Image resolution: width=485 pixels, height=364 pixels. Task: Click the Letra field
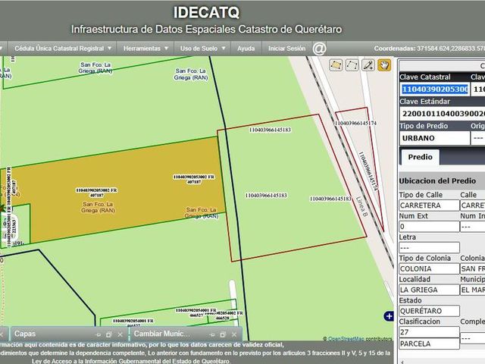(x=429, y=248)
